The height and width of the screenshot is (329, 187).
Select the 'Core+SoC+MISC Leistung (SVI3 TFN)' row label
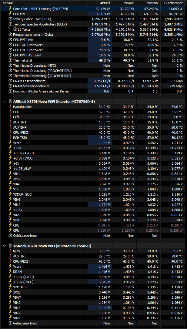tap(40, 9)
